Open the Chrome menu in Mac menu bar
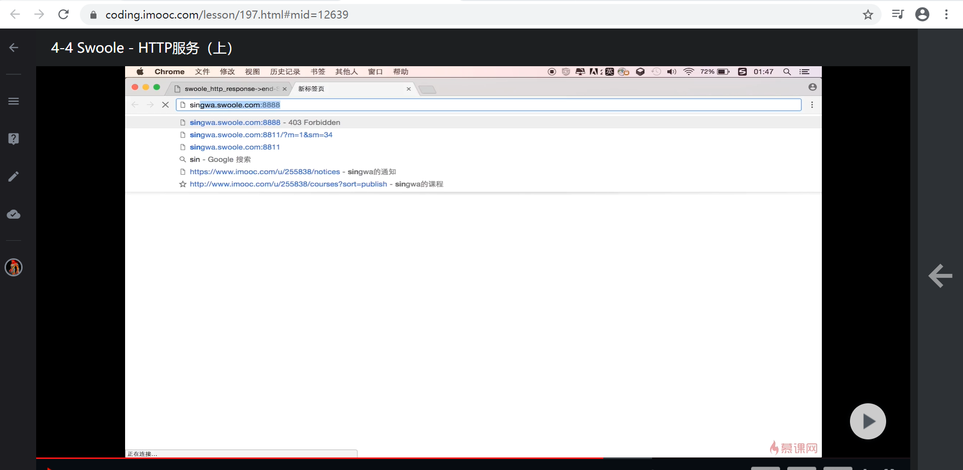The image size is (963, 470). 169,72
